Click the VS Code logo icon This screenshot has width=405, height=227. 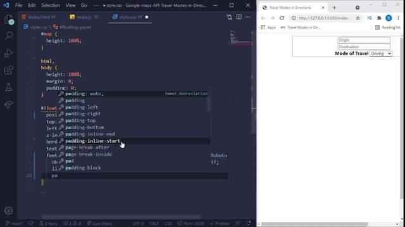coord(6,5)
